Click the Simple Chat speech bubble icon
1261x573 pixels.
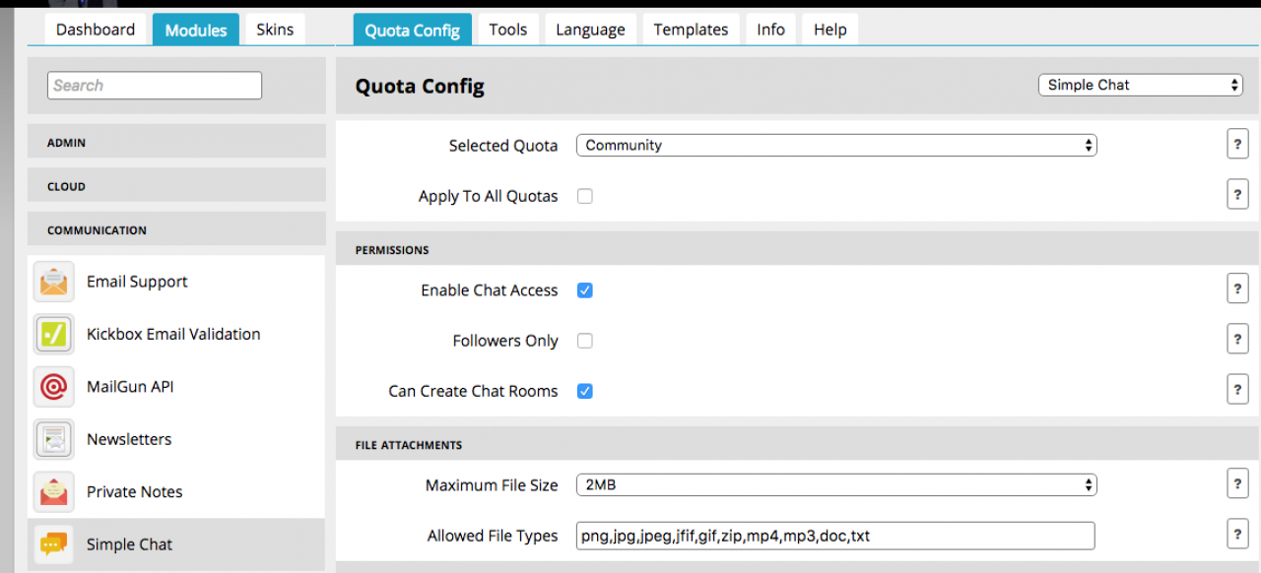(53, 544)
